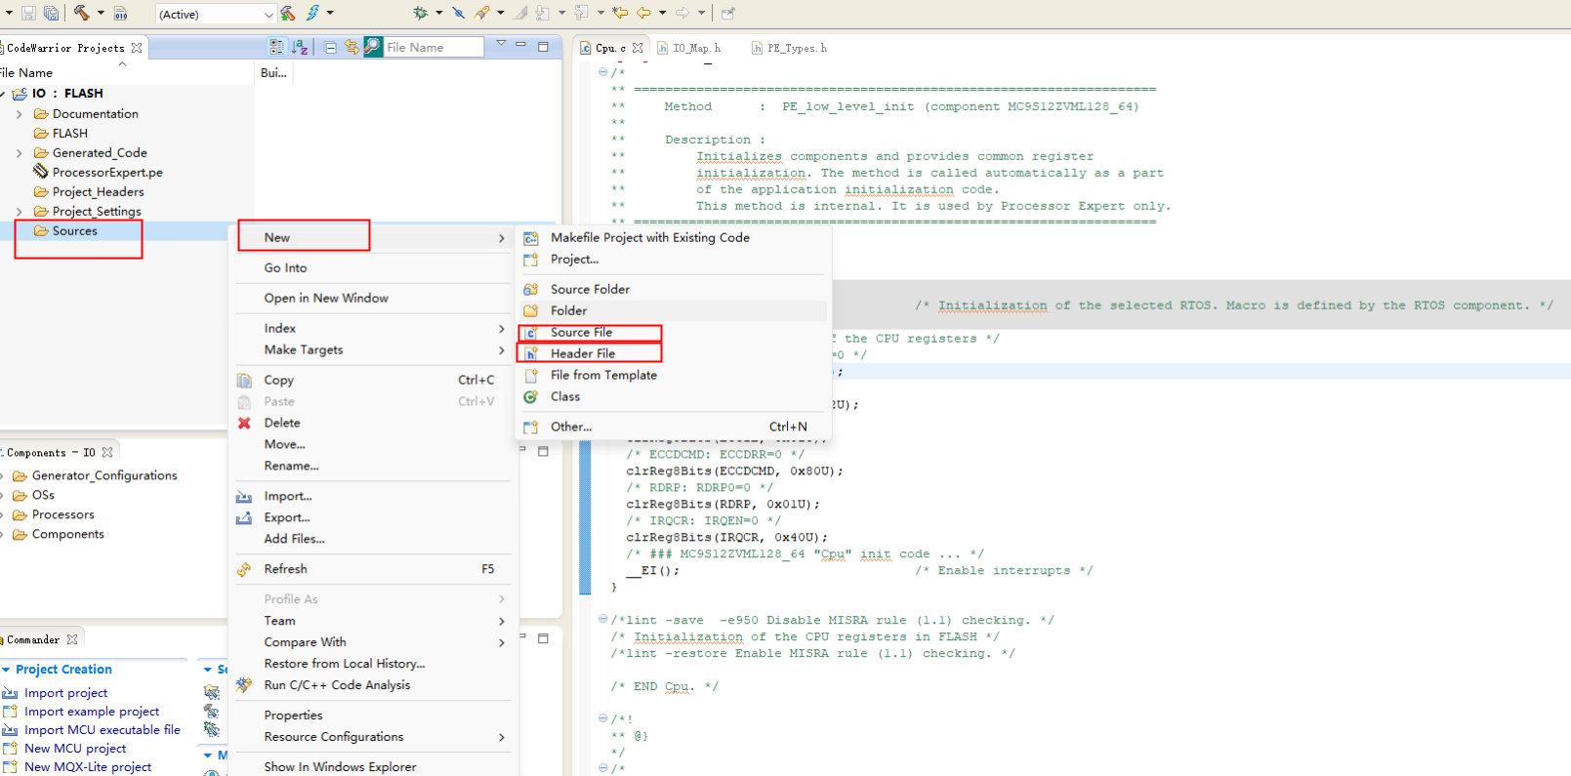The height and width of the screenshot is (776, 1571).
Task: Collapse the lint -save comment block fold
Action: (602, 620)
